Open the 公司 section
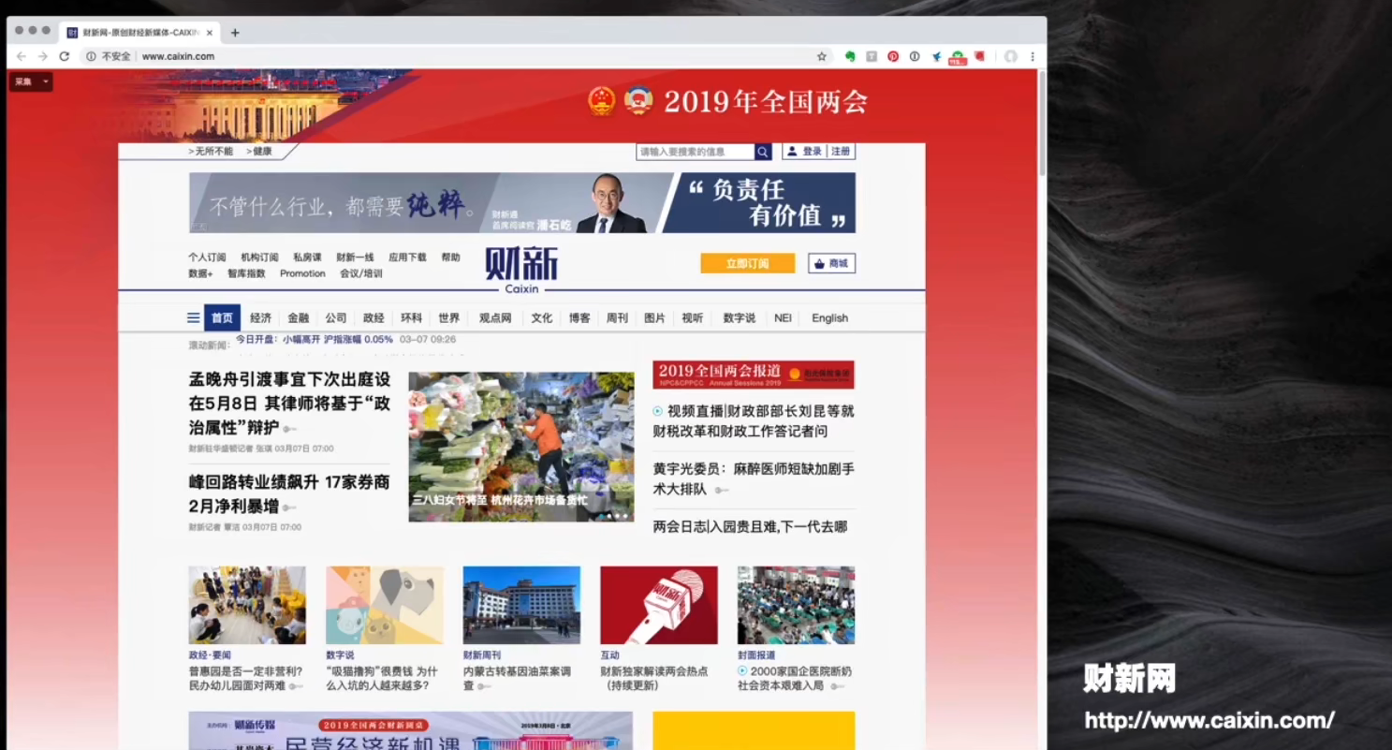The width and height of the screenshot is (1392, 750). 336,318
